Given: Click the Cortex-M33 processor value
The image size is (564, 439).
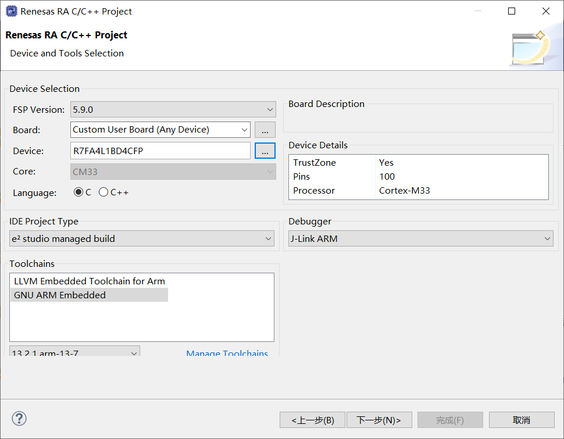Looking at the screenshot, I should click(x=405, y=191).
